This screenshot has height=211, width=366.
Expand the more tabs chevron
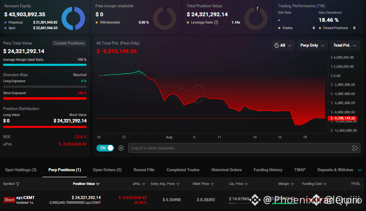coord(360,170)
